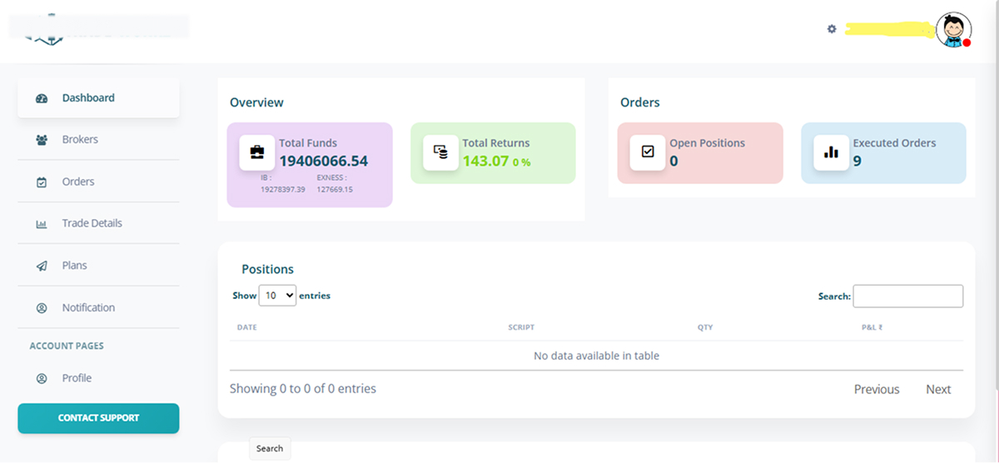The width and height of the screenshot is (999, 463).
Task: Sort positions by QTY column
Action: 705,327
